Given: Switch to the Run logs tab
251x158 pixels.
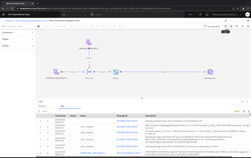Looking at the screenshot, I should coord(62,106).
